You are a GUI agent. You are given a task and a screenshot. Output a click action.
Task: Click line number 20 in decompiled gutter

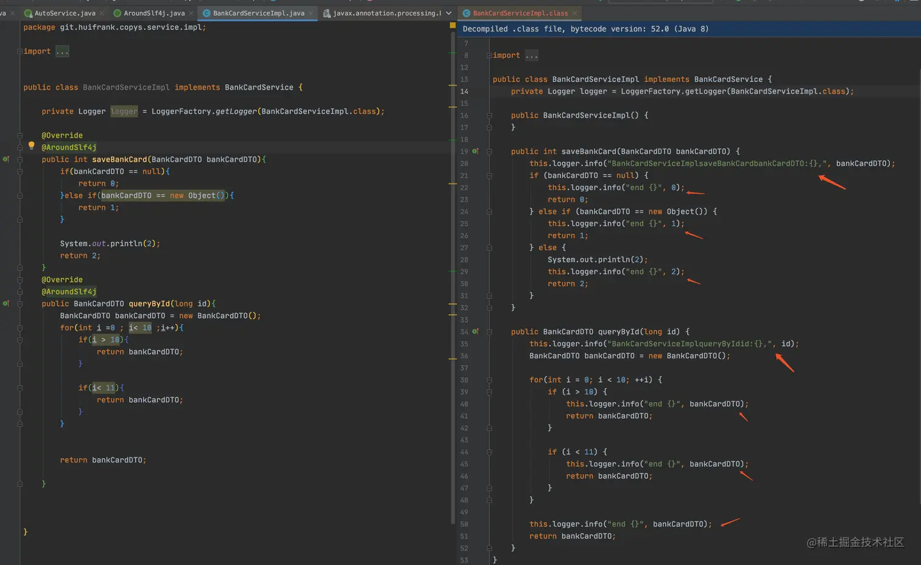[464, 163]
